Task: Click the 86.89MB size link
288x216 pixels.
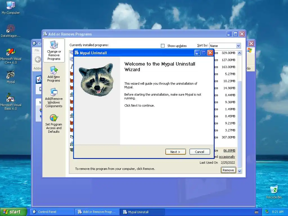Action: pos(229,150)
